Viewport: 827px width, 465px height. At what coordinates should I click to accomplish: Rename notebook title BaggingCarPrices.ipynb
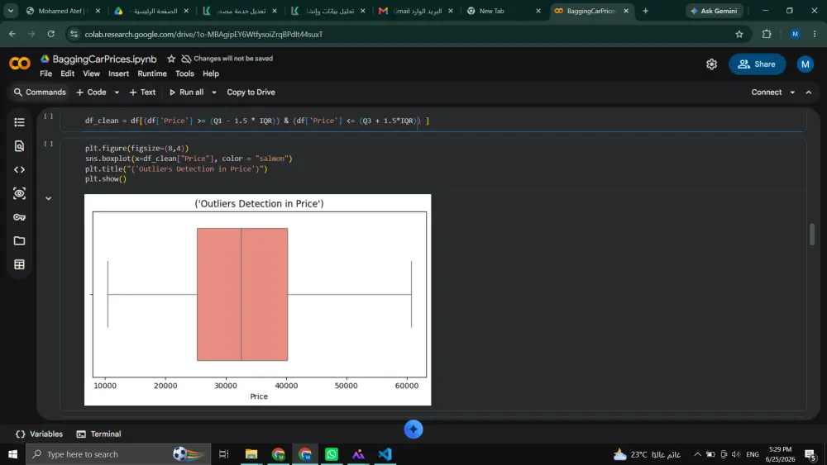[x=104, y=59]
